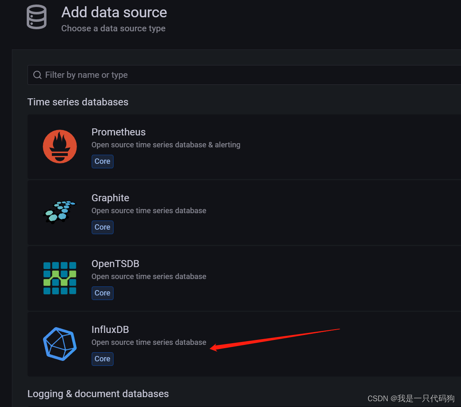Select the Graphite data source title
Viewport: 461px width, 407px height.
(110, 198)
